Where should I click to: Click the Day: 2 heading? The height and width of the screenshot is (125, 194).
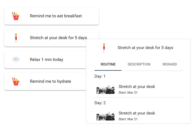coord(100,103)
